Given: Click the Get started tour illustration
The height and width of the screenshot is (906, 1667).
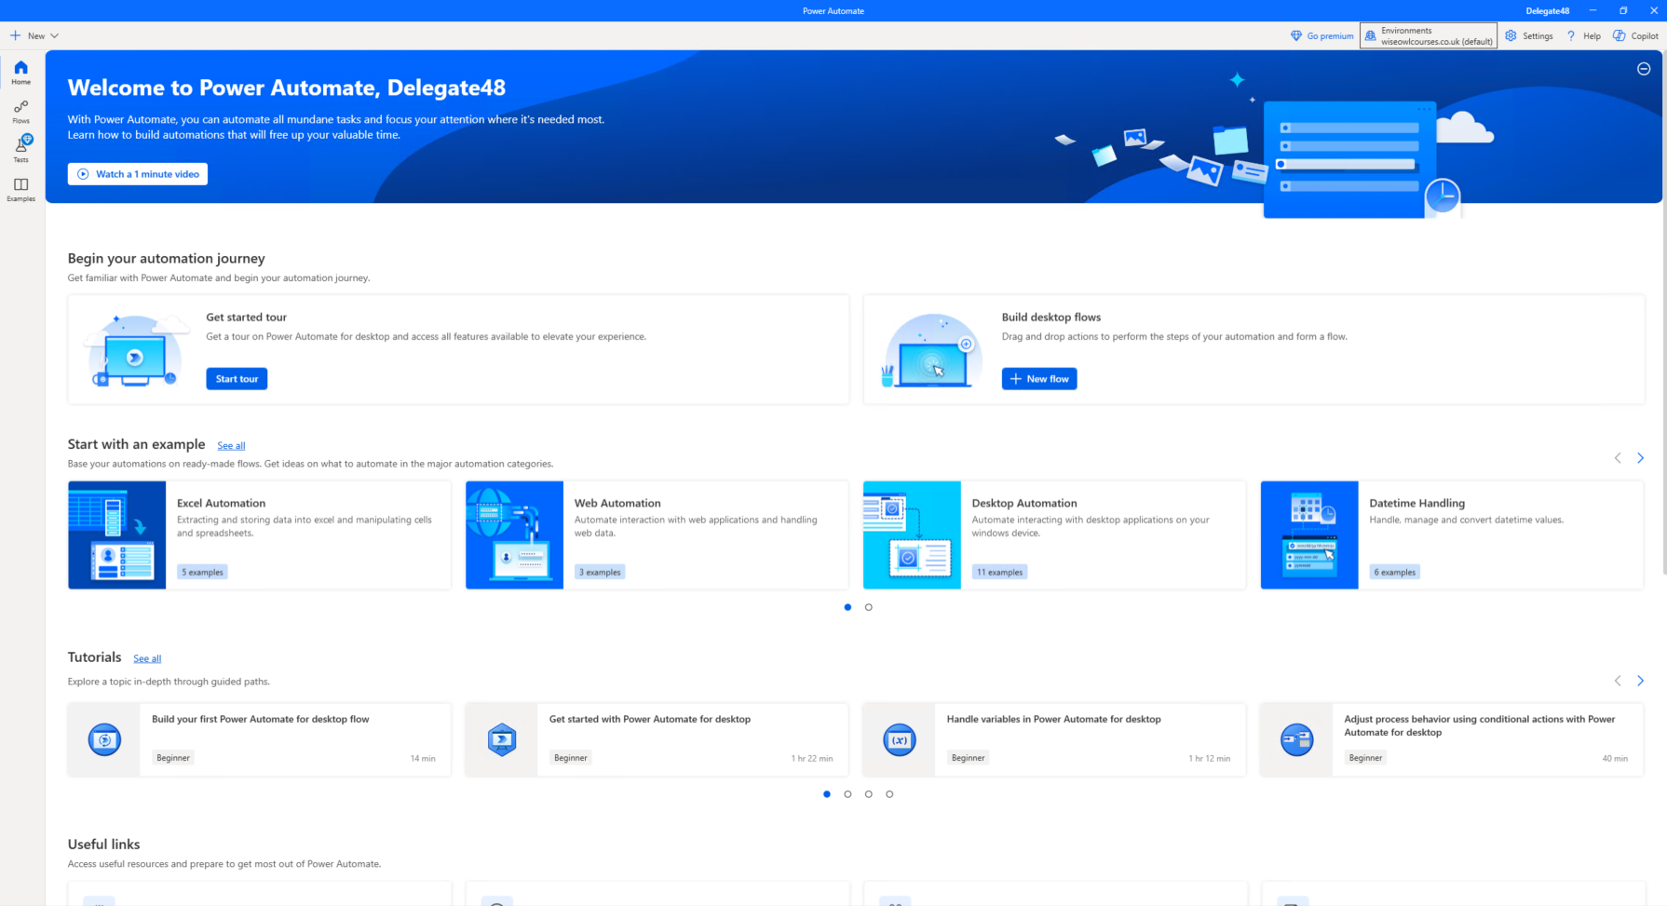Looking at the screenshot, I should [x=136, y=350].
